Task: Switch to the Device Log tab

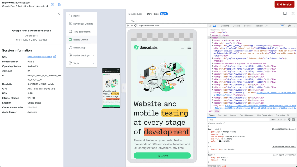Action: pos(135,14)
